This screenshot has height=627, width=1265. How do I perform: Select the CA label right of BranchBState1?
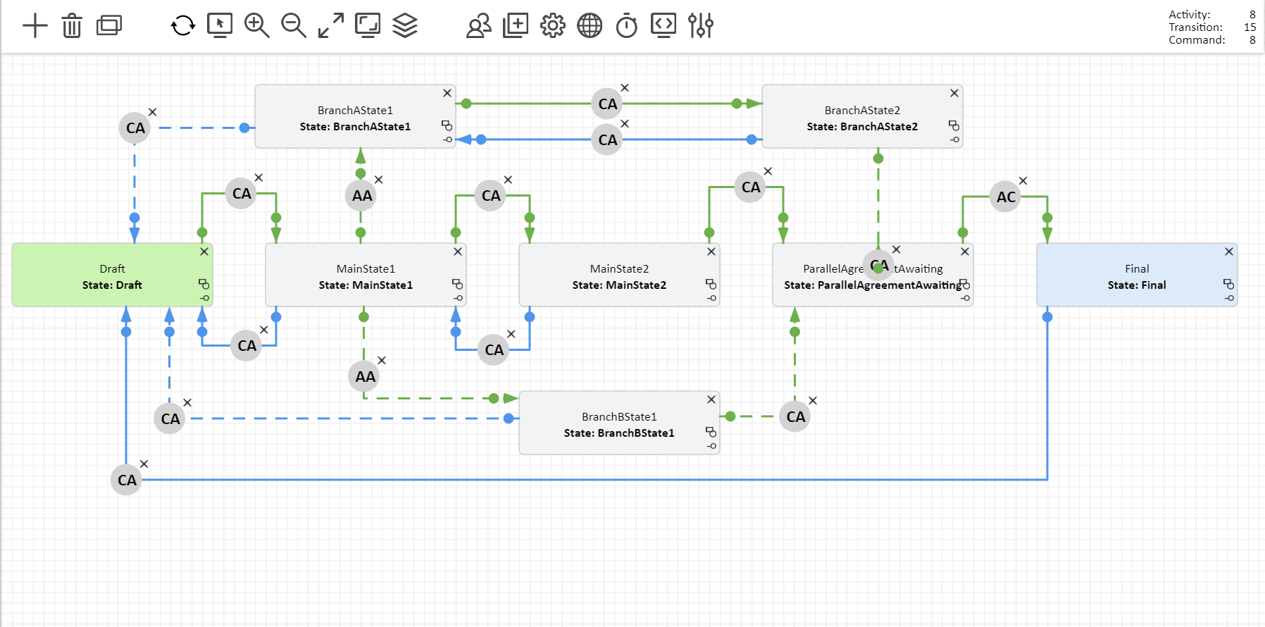click(x=795, y=417)
